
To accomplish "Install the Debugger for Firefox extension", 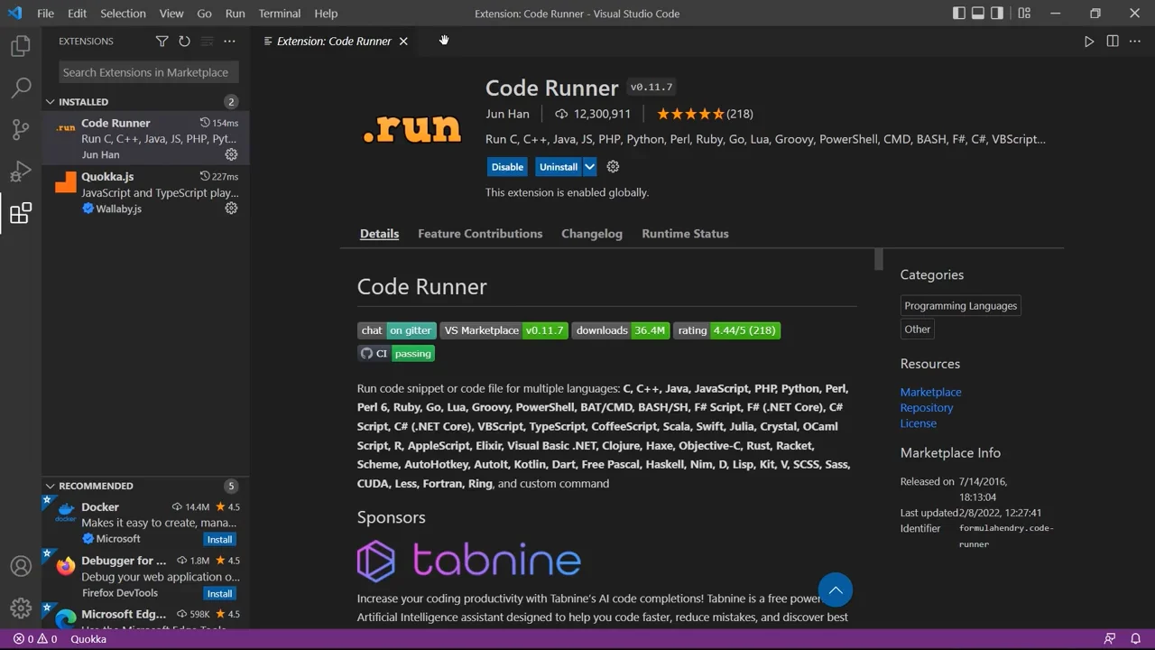I will click(220, 594).
